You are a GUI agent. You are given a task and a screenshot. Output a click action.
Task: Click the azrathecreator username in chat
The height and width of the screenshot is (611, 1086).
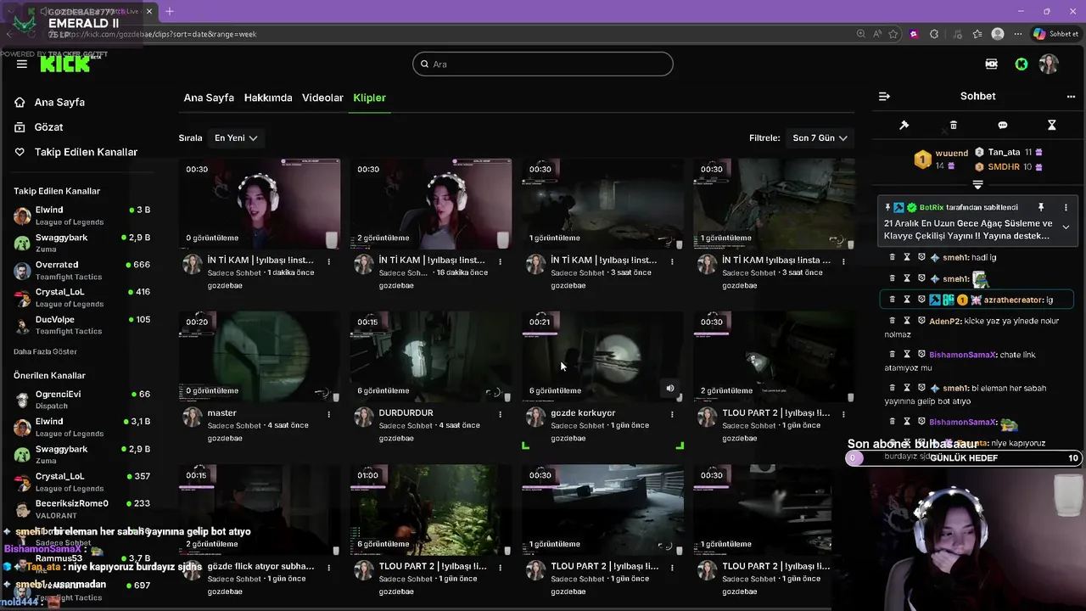click(x=1014, y=300)
